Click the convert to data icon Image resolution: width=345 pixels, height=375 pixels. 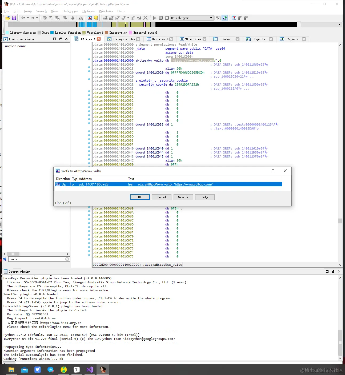point(111,18)
